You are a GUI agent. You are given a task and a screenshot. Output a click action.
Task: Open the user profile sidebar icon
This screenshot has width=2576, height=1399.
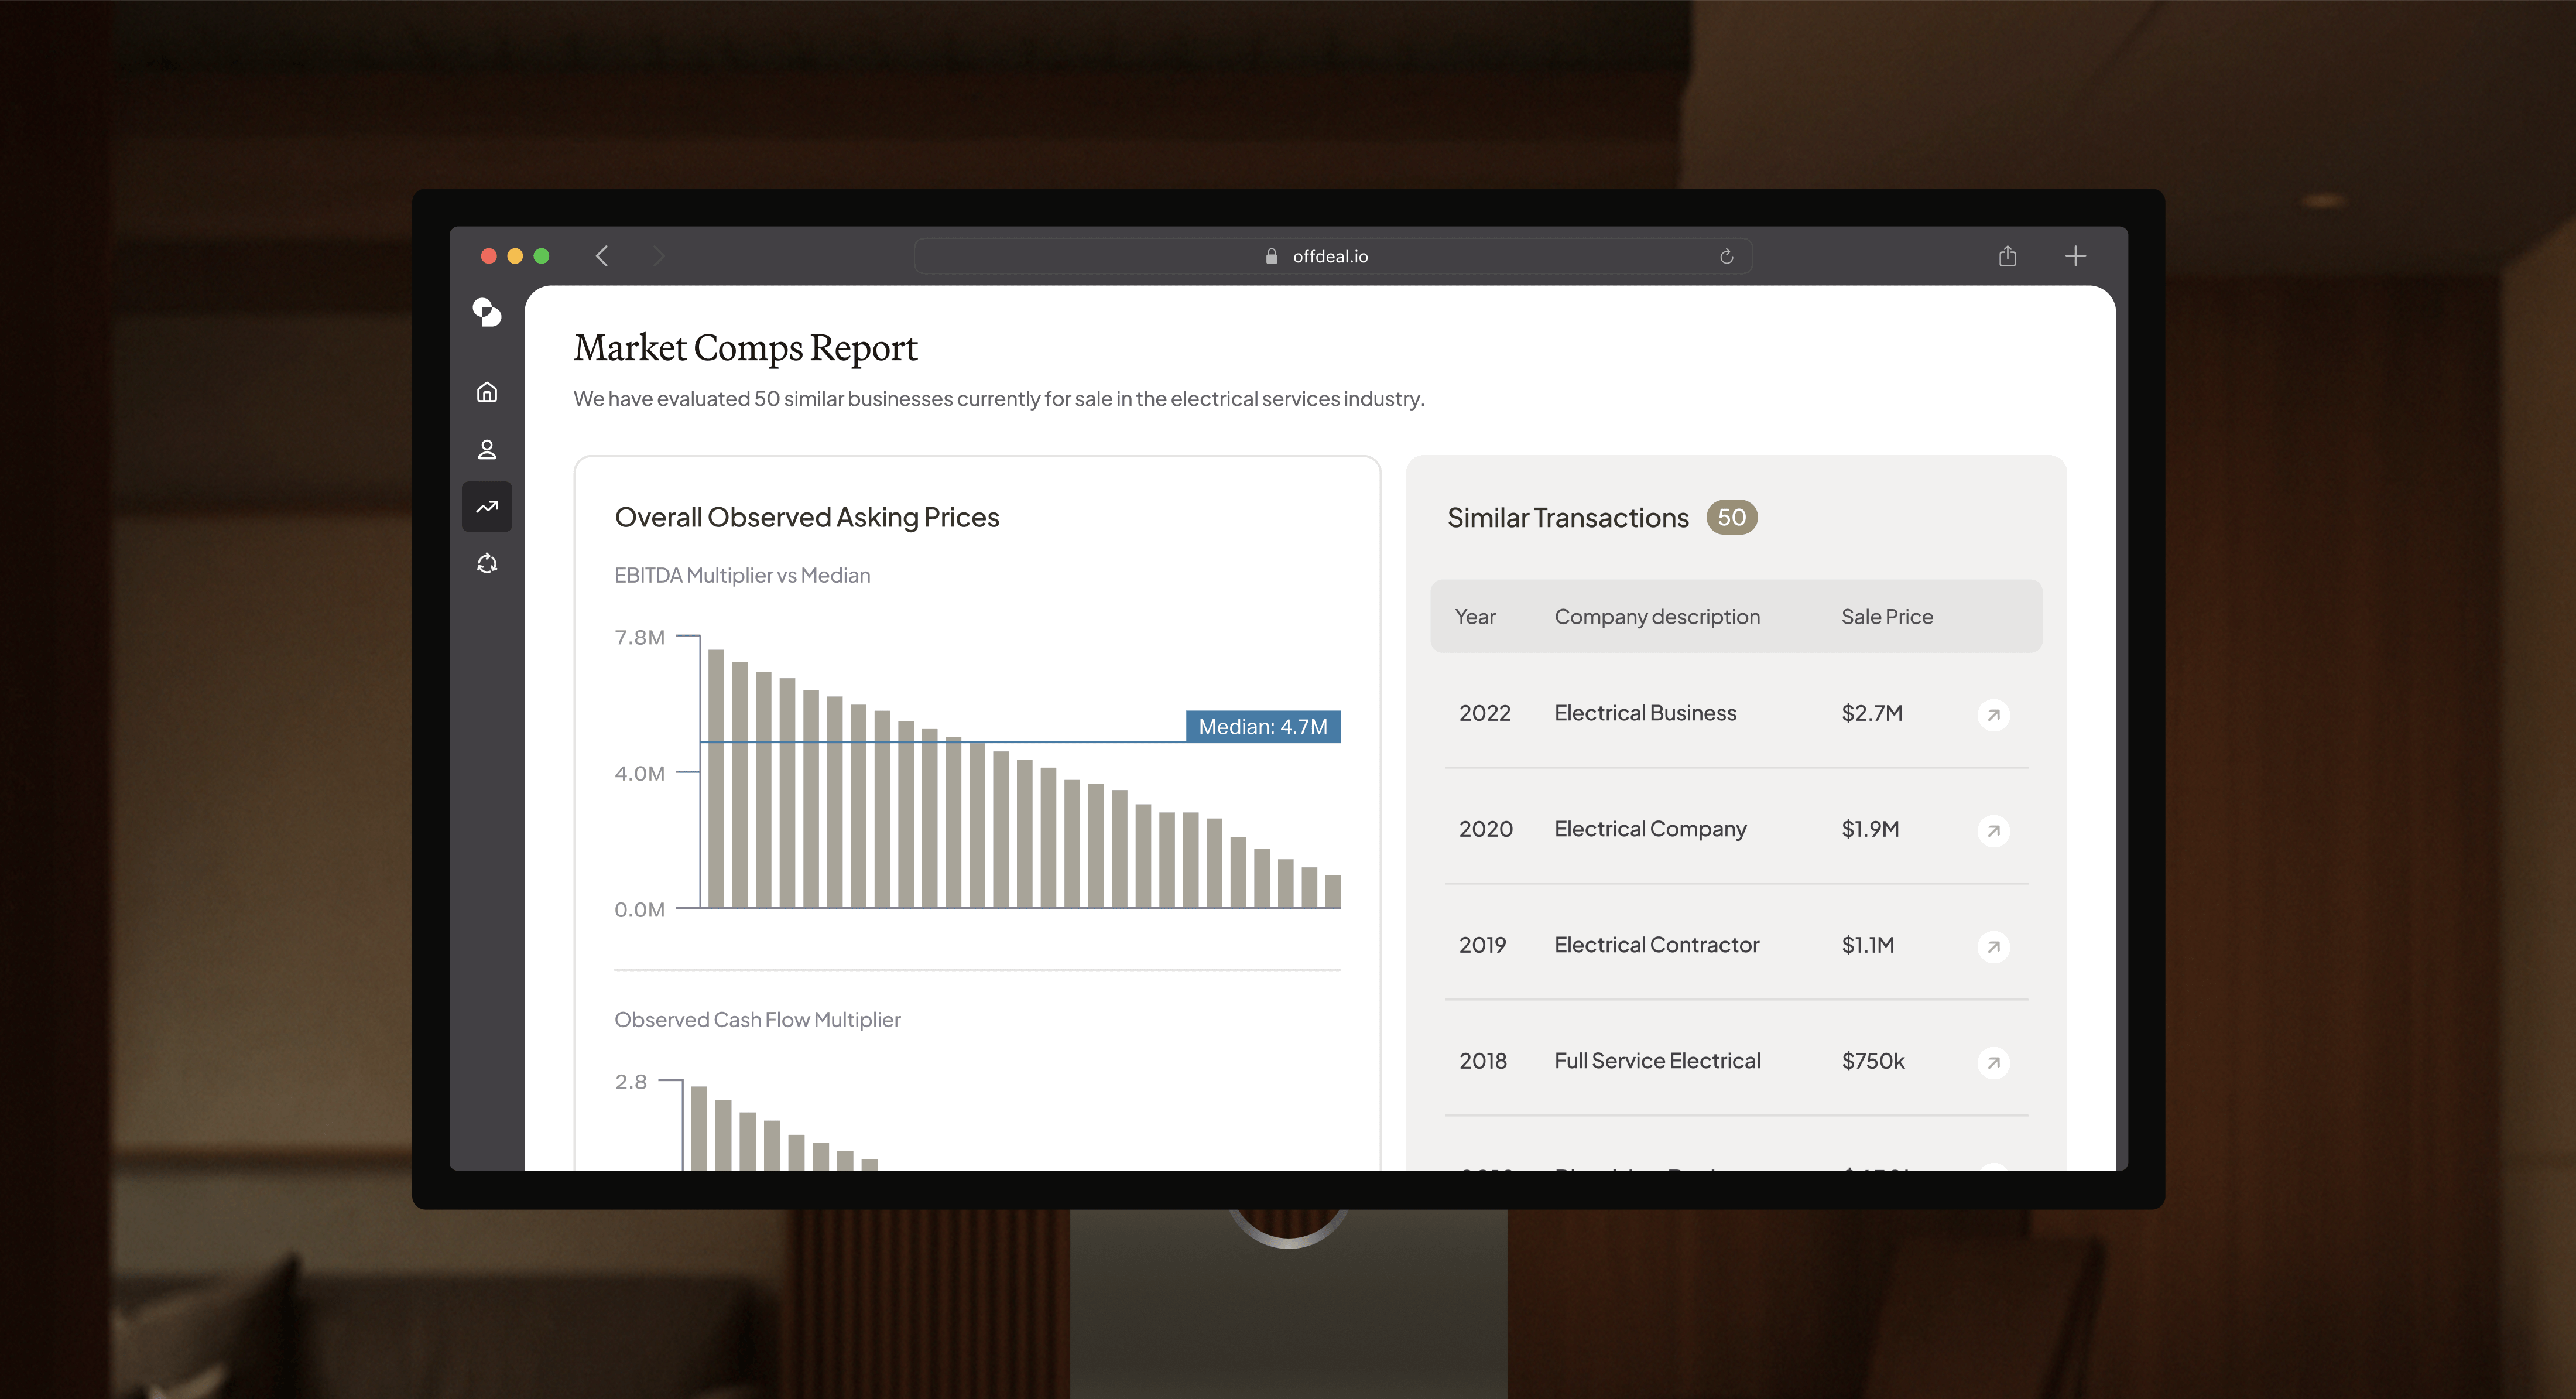coord(487,450)
